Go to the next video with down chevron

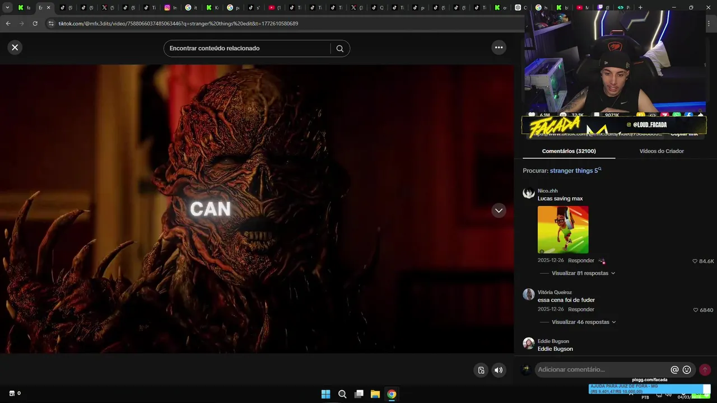point(499,210)
